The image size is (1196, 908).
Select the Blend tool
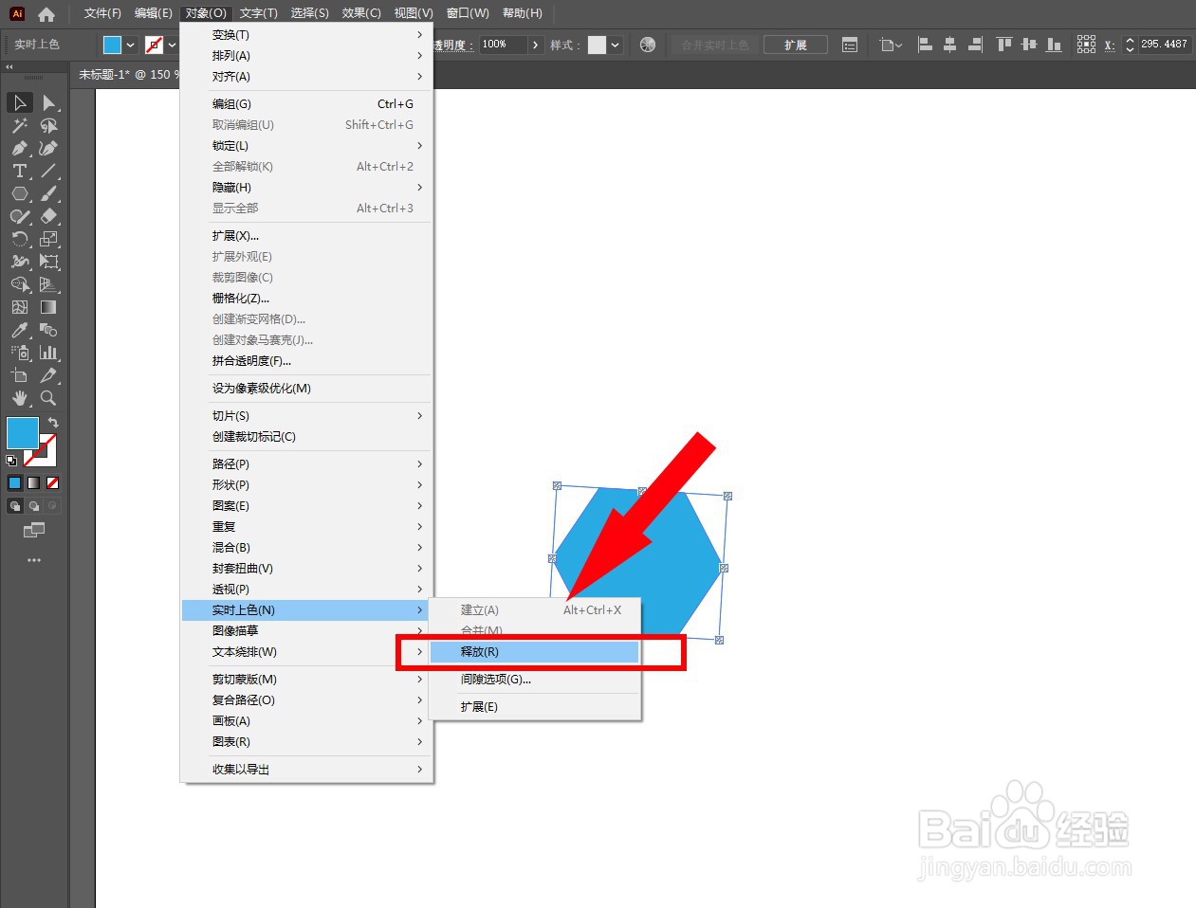pyautogui.click(x=49, y=330)
